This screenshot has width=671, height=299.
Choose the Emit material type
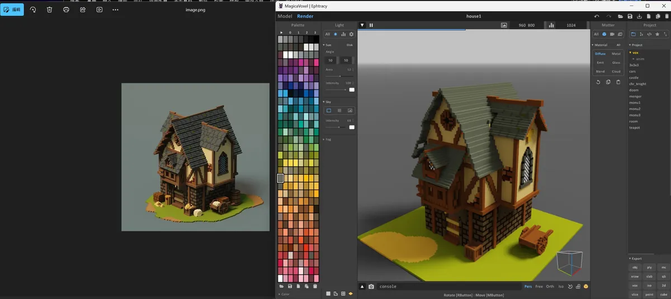click(600, 63)
